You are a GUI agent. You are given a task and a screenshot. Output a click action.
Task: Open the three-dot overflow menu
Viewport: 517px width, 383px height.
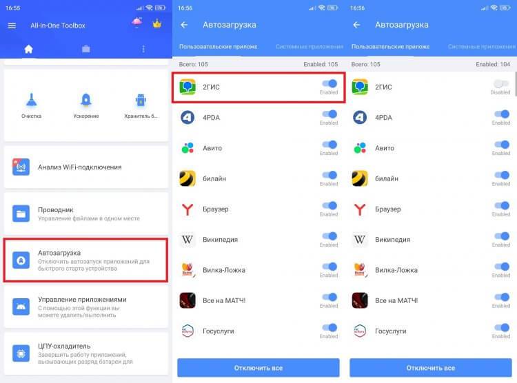pos(143,49)
